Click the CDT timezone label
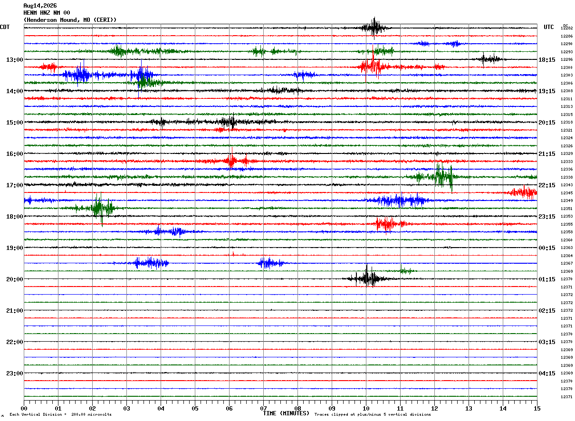The height and width of the screenshot is (421, 575). (x=5, y=27)
